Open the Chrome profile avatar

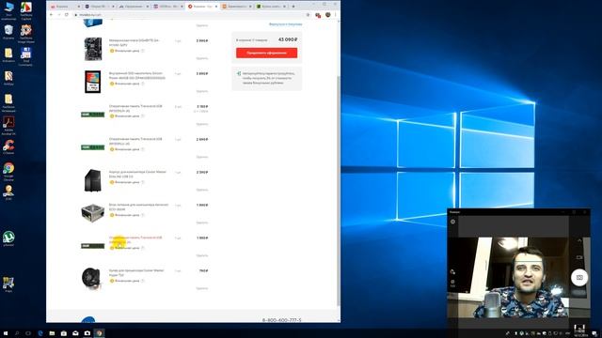point(327,15)
